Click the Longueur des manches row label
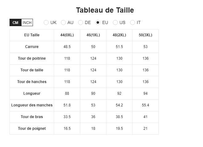The image size is (203, 147). (x=32, y=105)
